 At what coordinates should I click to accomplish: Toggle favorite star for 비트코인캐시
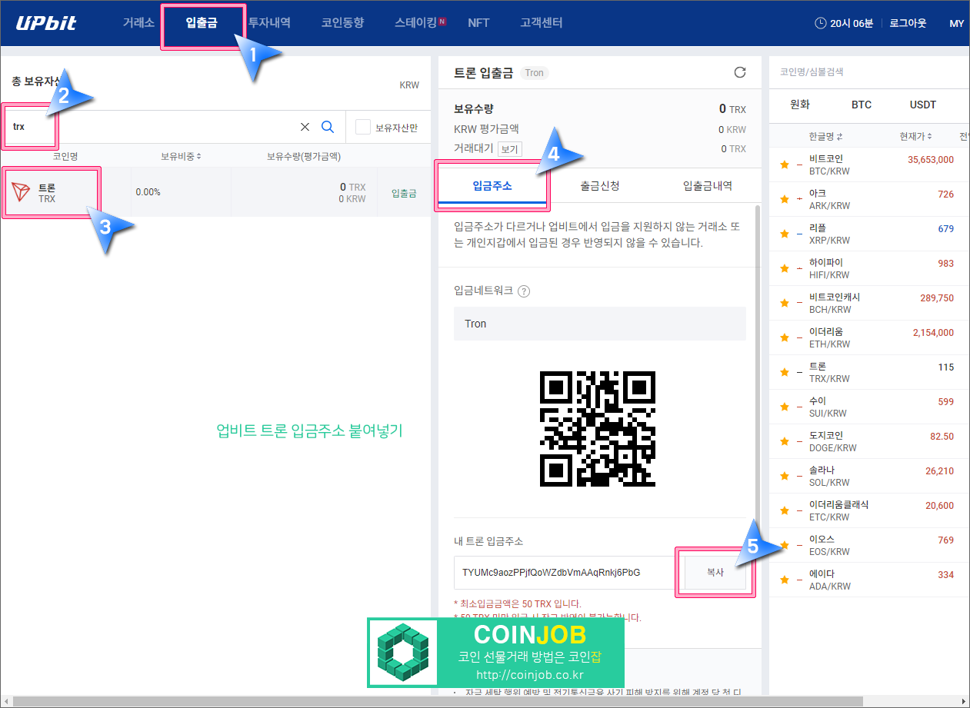[785, 303]
